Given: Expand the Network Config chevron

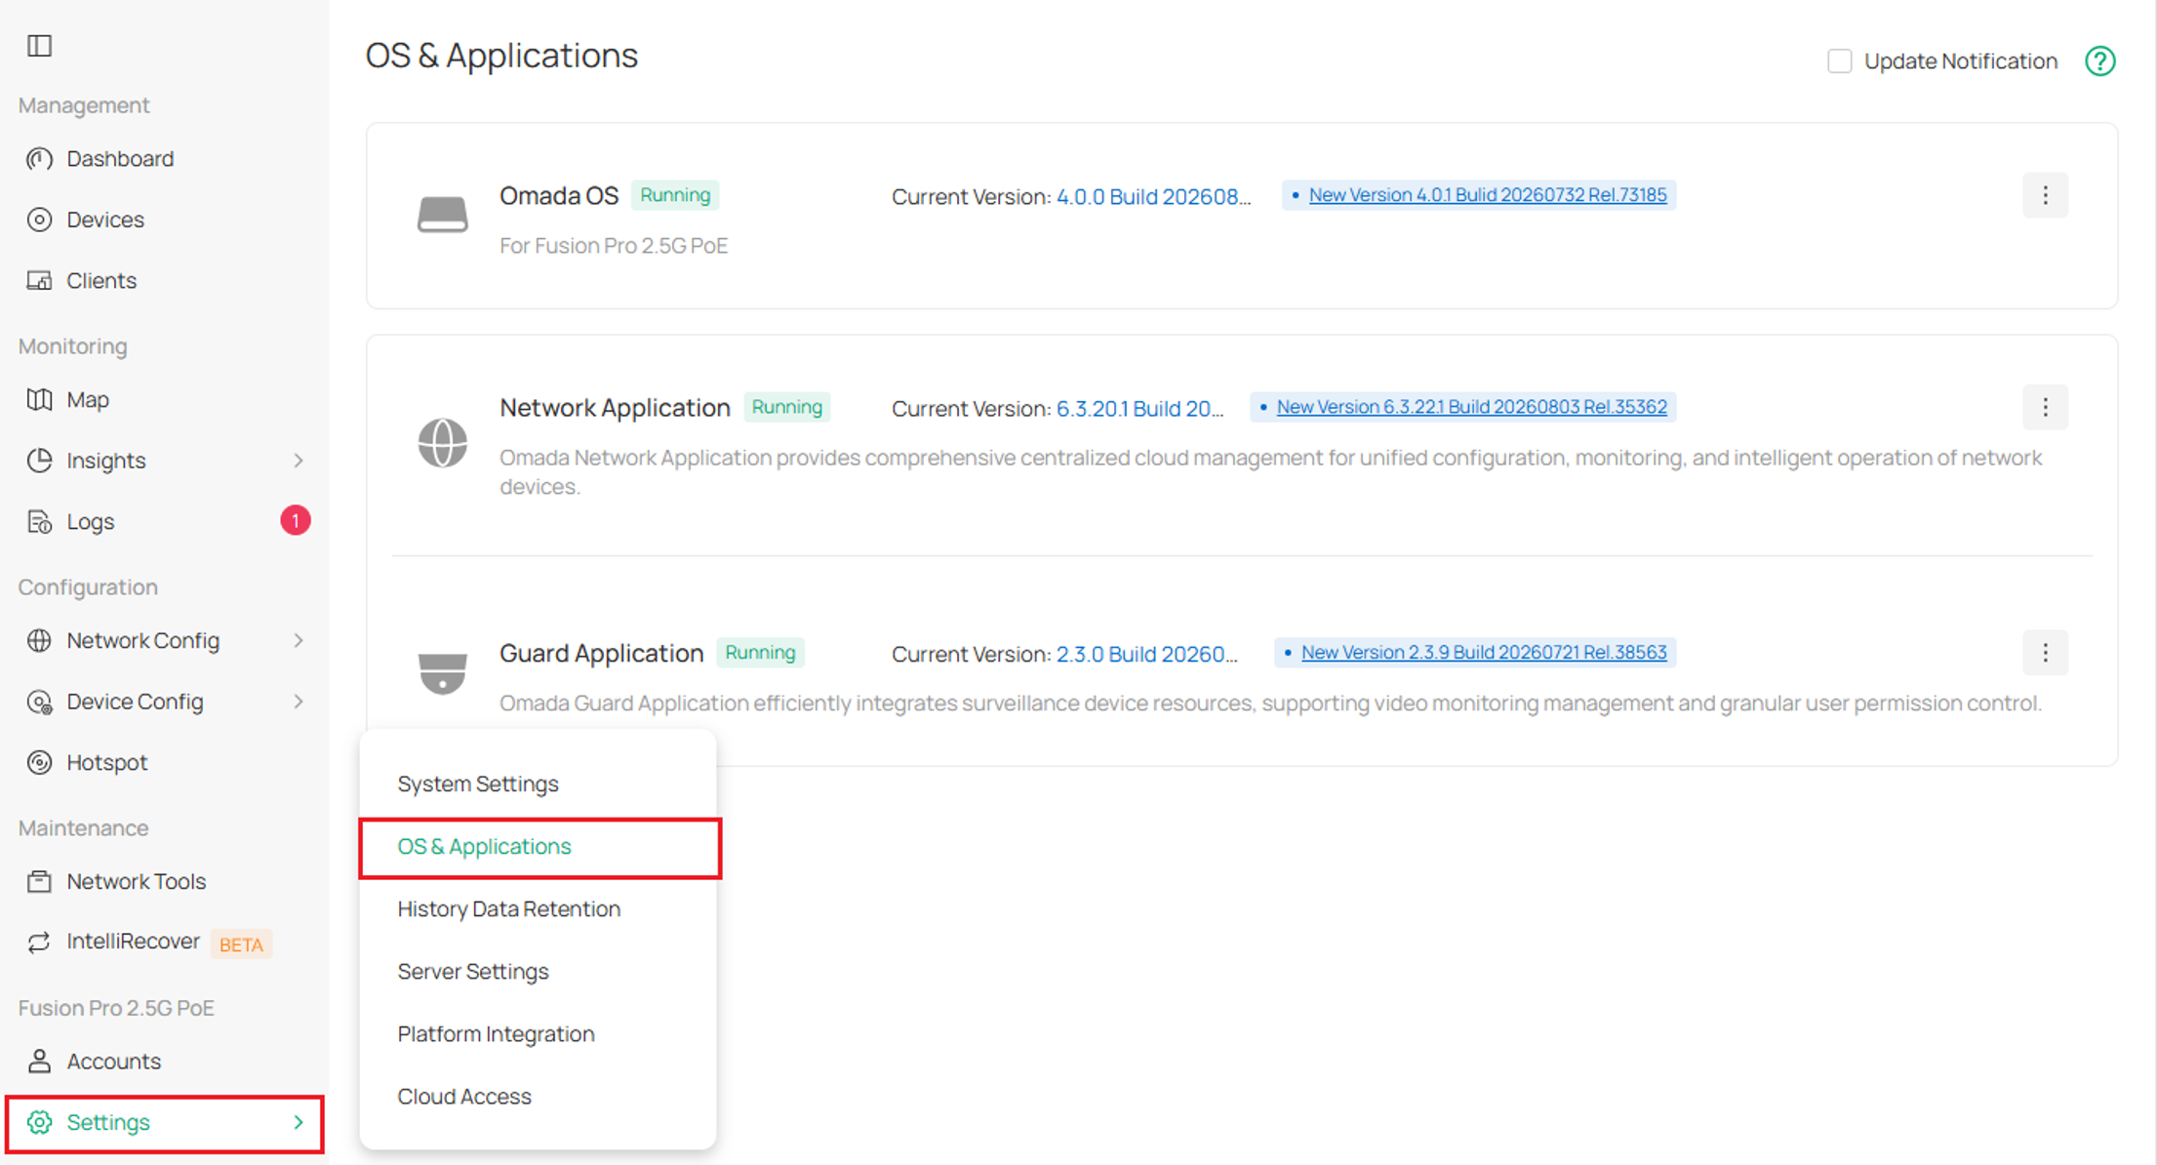Looking at the screenshot, I should 299,641.
